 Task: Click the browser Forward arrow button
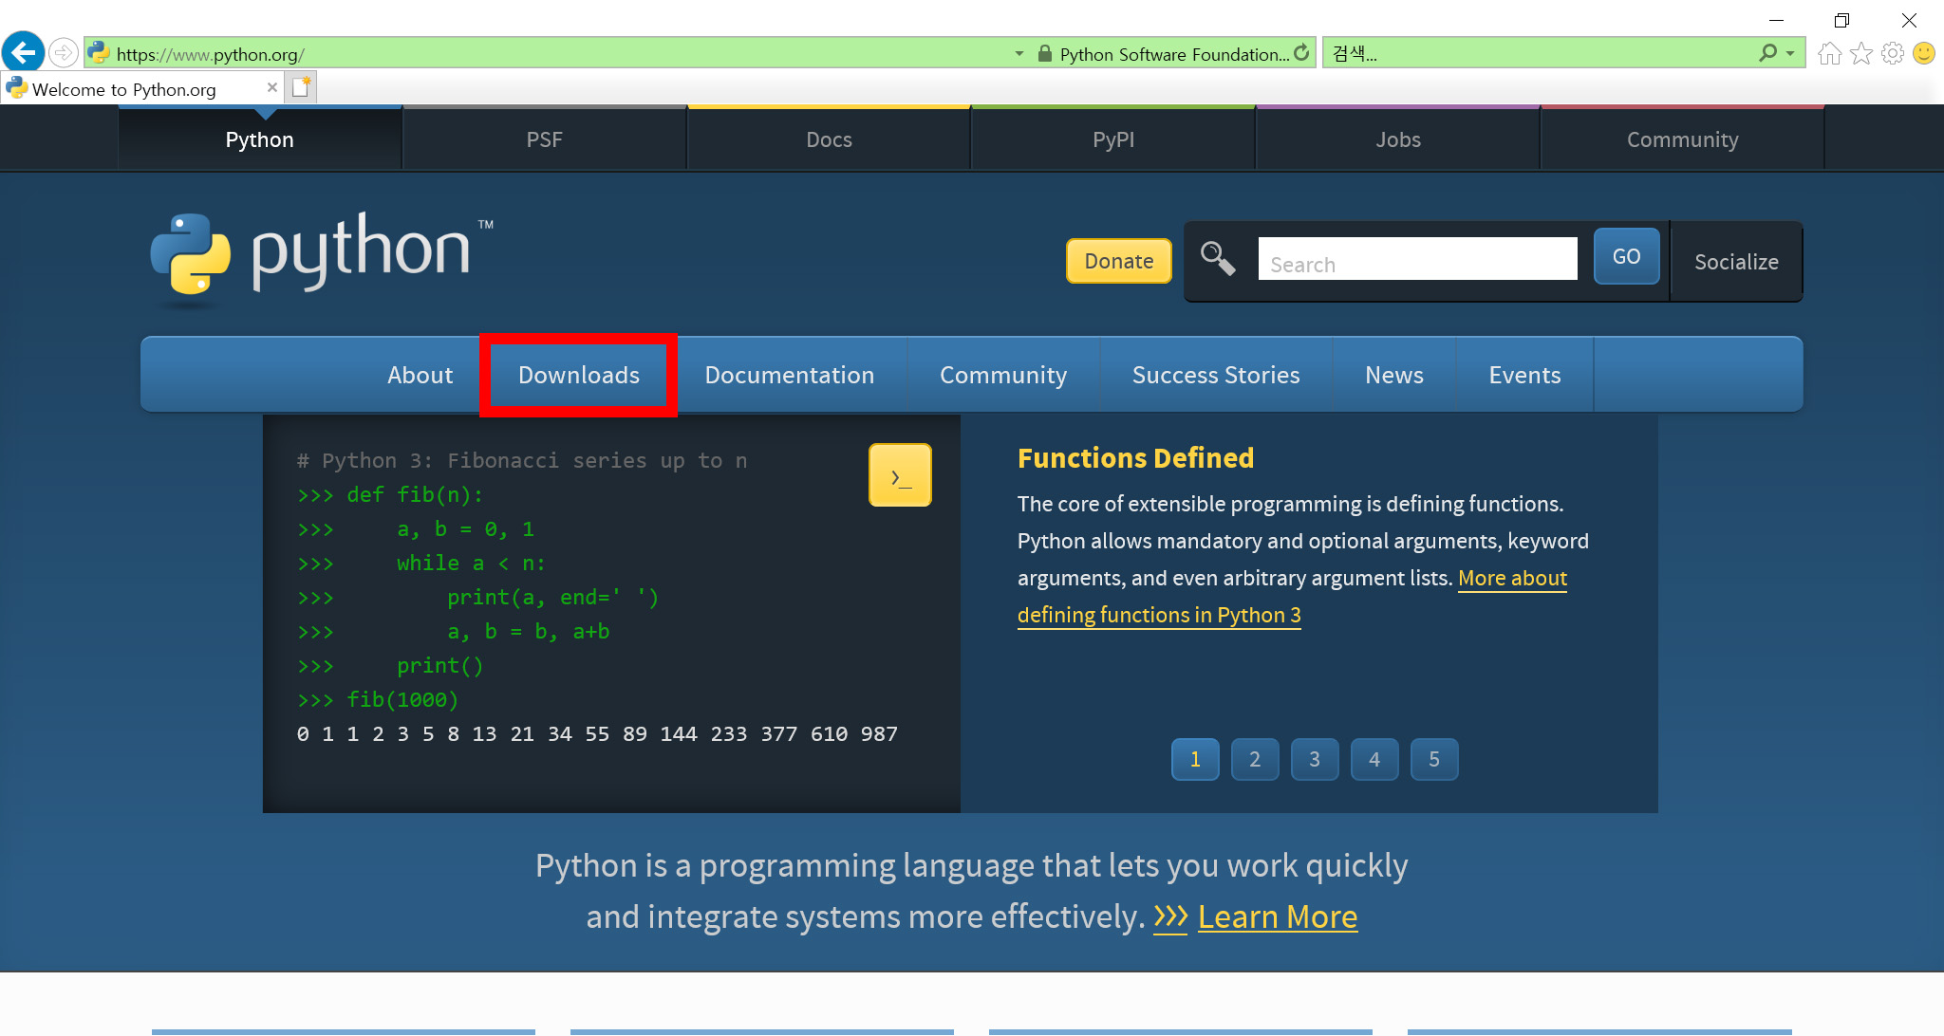pyautogui.click(x=63, y=53)
